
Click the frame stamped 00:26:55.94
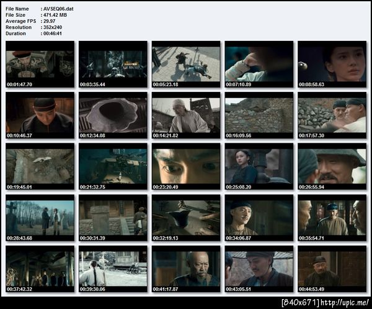click(332, 166)
